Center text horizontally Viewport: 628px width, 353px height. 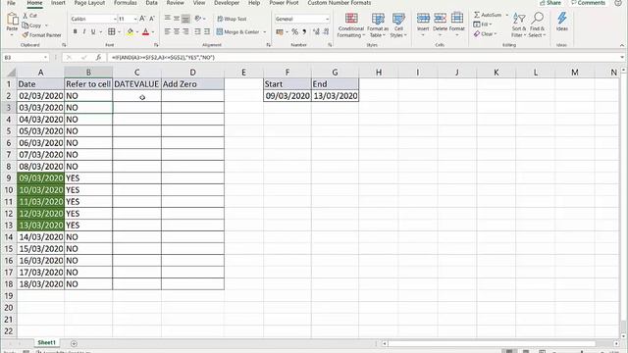[177, 31]
